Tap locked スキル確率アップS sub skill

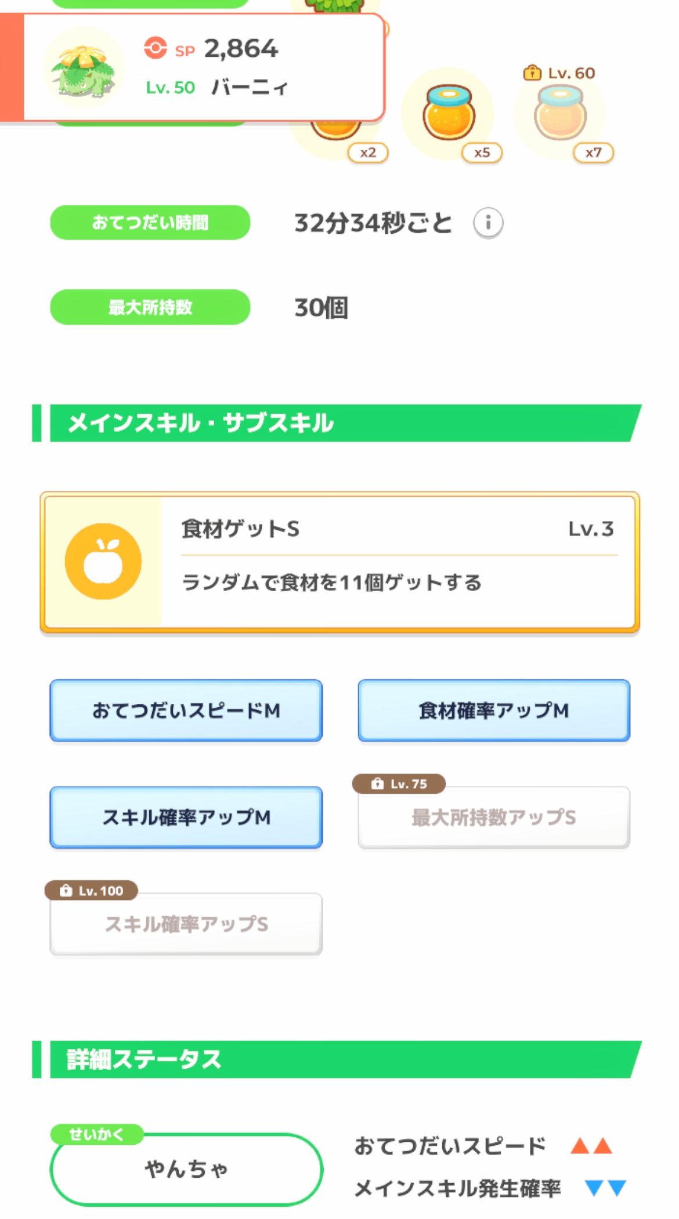tap(186, 924)
